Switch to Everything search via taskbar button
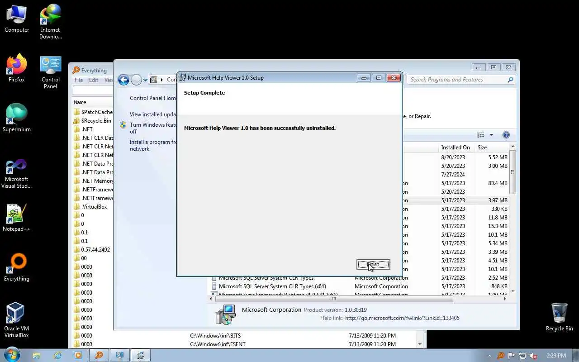 (99, 356)
